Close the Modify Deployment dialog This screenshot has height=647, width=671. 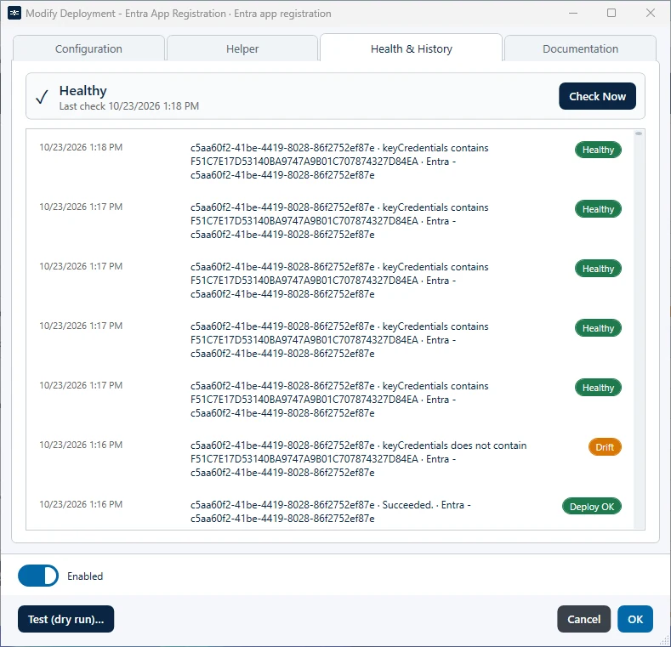point(651,13)
